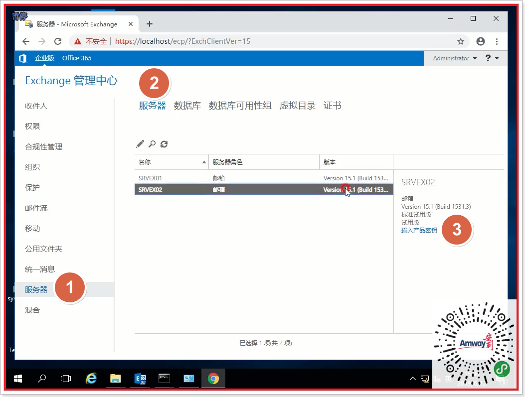525x397 pixels.
Task: Open 统一消息 in the left navigation
Action: [x=40, y=269]
